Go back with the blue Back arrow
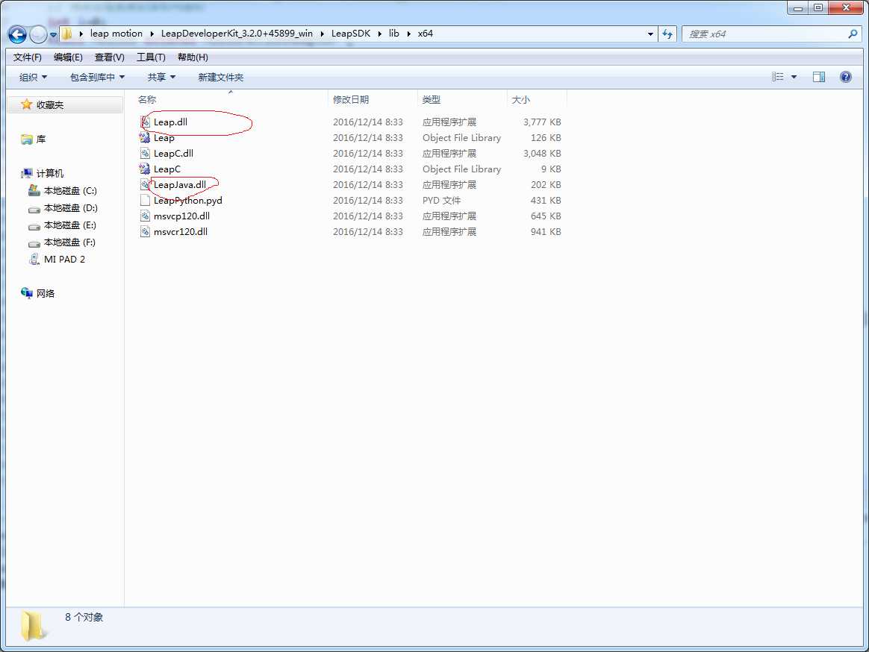869x652 pixels. (x=17, y=34)
